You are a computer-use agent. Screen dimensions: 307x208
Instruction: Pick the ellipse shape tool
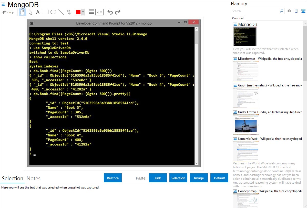[53, 12]
